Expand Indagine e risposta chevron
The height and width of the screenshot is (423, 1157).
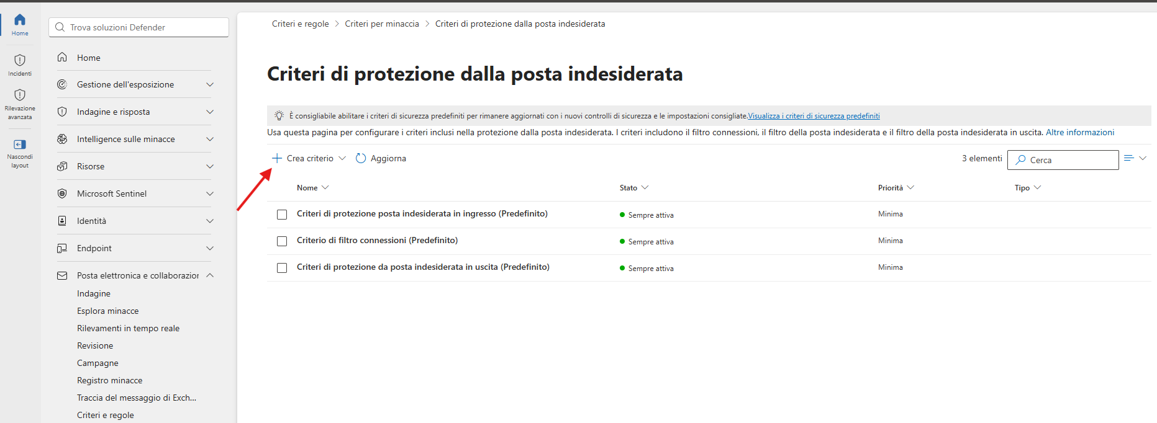coord(210,112)
